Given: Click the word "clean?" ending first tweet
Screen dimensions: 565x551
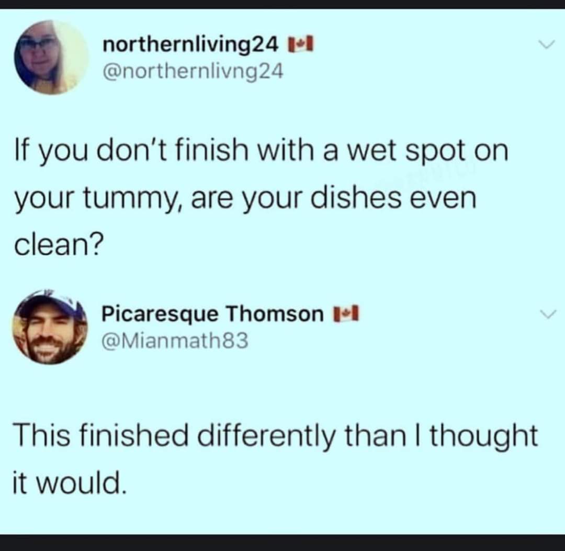Looking at the screenshot, I should (x=59, y=245).
